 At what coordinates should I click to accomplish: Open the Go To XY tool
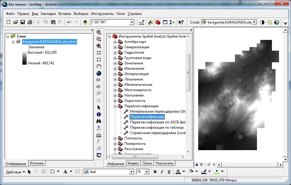tap(99, 128)
